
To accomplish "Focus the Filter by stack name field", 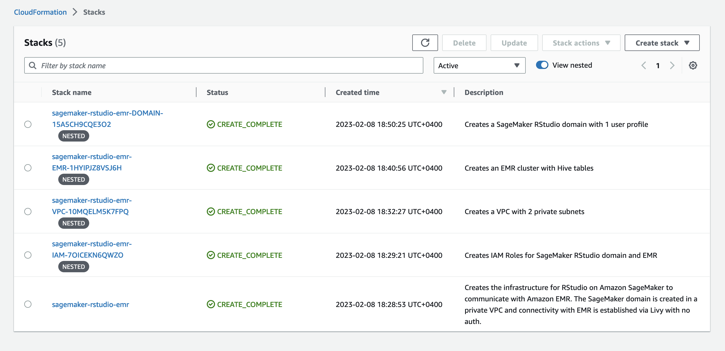I will pyautogui.click(x=225, y=65).
